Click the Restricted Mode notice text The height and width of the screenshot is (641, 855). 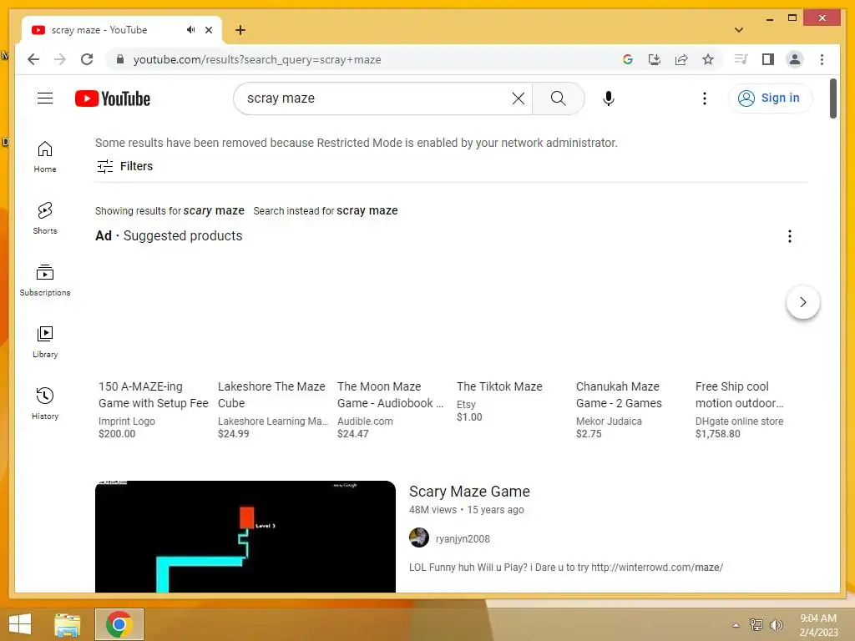coord(356,143)
